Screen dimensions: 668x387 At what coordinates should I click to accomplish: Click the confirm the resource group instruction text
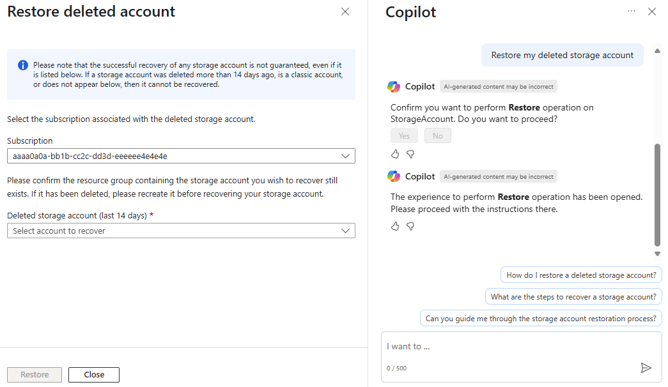point(173,187)
